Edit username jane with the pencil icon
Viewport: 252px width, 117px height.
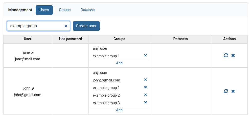(x=32, y=53)
